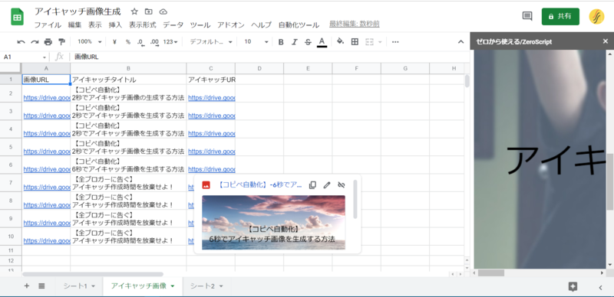The image size is (614, 297).
Task: Add a new sheet with the plus
Action: 27,286
